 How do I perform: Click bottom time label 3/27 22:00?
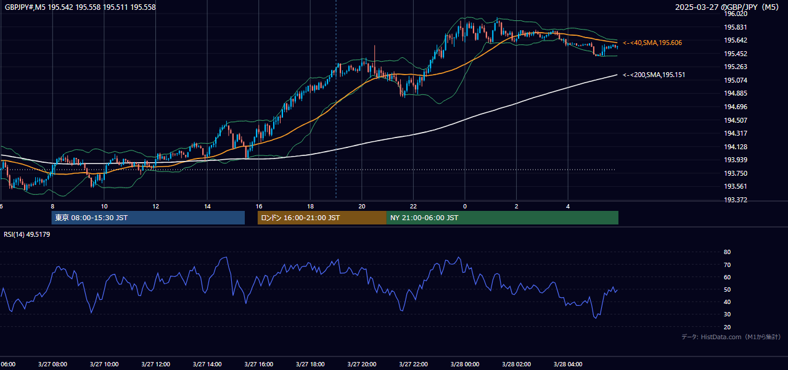pyautogui.click(x=413, y=364)
